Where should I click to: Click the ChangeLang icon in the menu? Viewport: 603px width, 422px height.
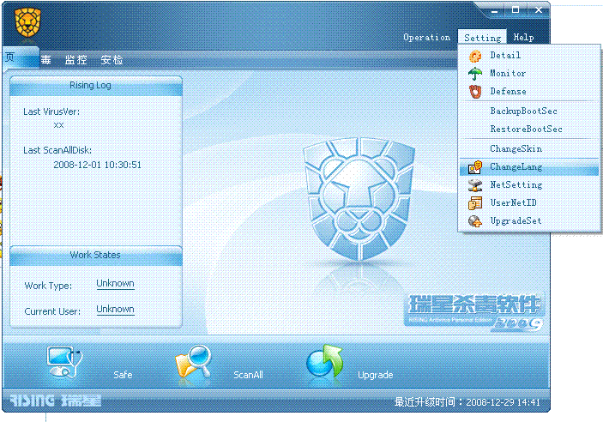point(475,167)
